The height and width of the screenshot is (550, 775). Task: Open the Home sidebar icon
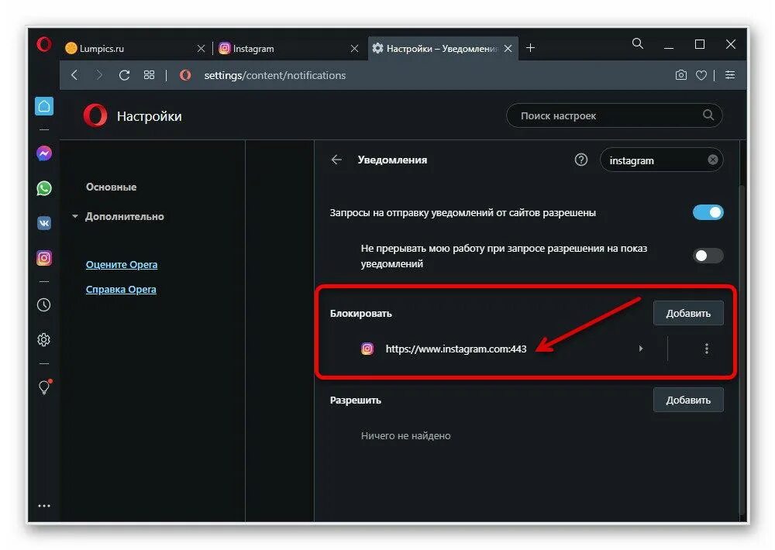44,106
